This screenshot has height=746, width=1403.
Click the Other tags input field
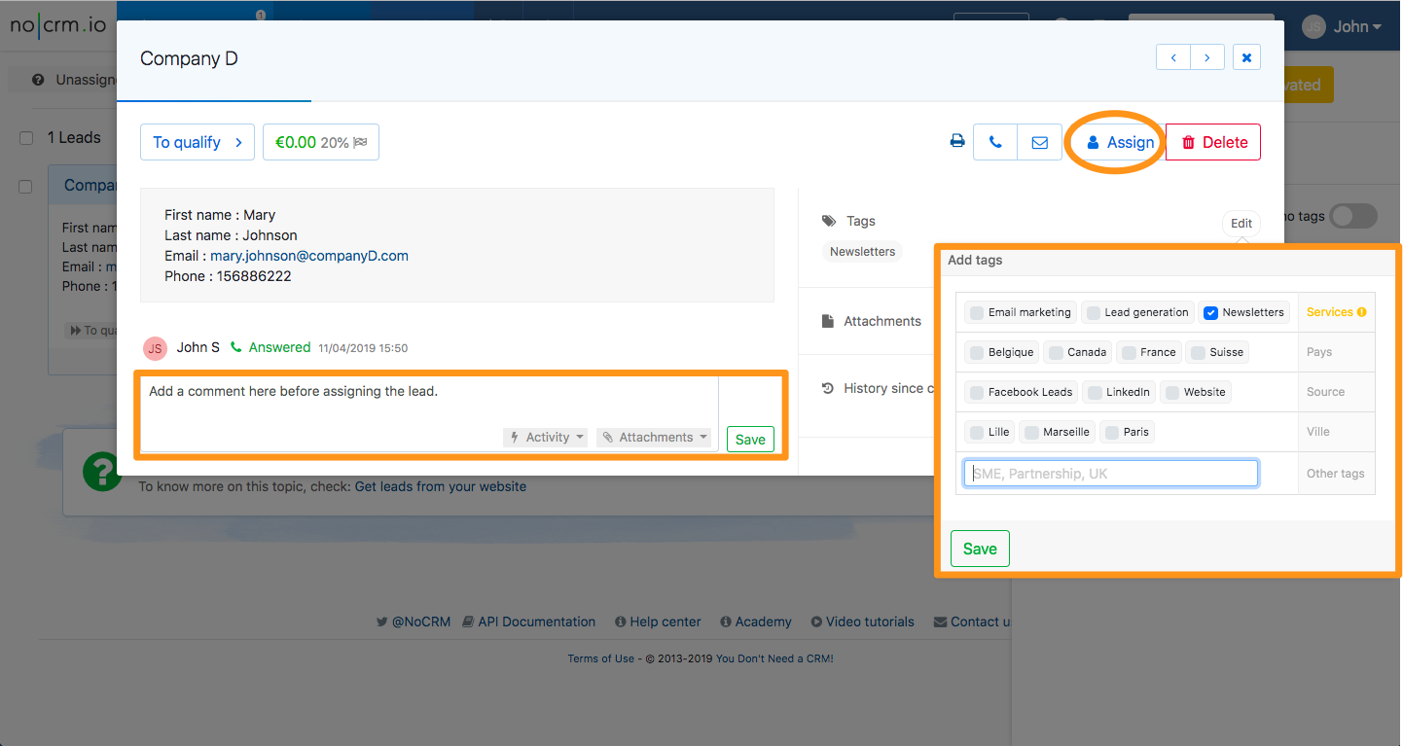(1110, 474)
